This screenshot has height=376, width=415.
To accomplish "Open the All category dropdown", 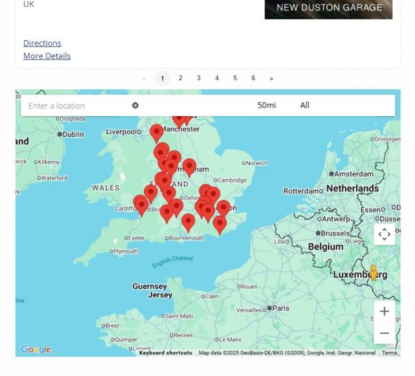I will [305, 106].
